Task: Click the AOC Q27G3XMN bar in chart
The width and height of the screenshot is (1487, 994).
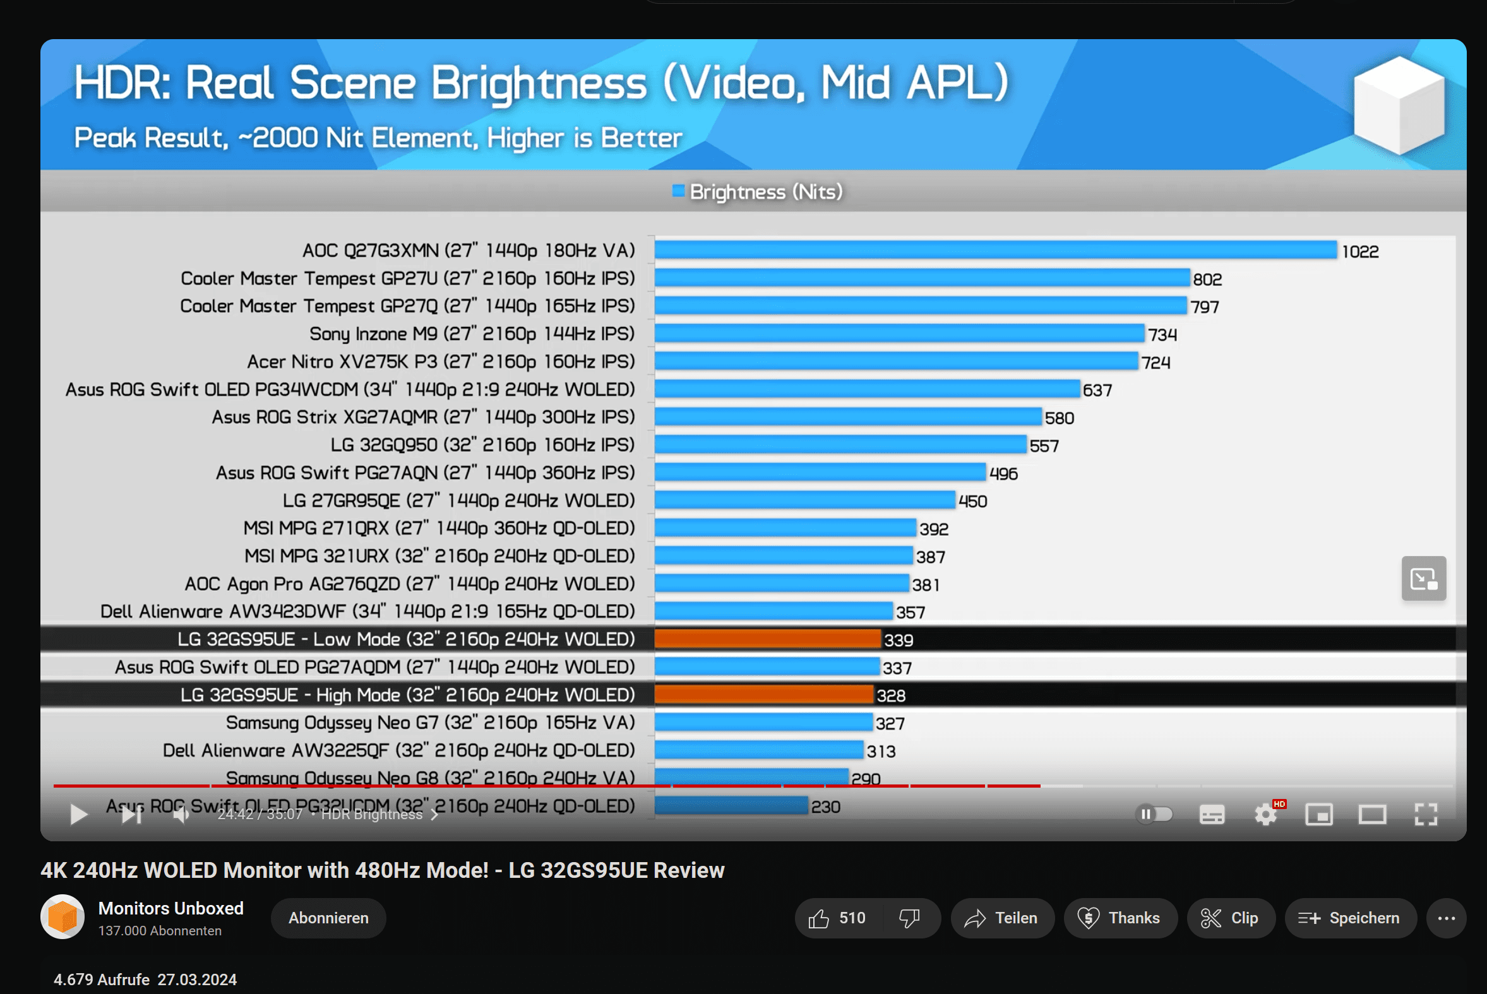Action: pos(996,250)
